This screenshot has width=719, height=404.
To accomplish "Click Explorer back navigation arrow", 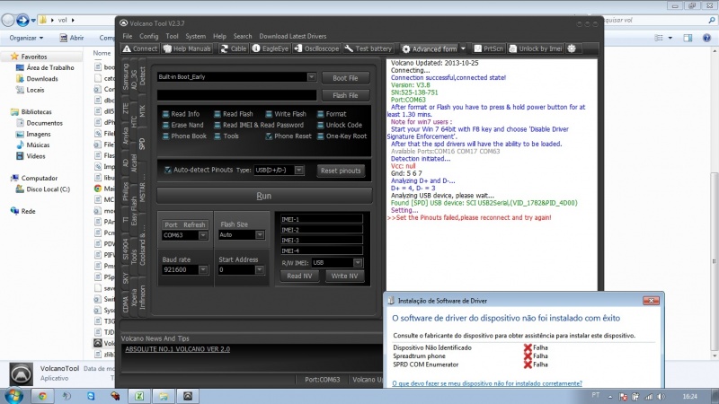I will coord(8,20).
